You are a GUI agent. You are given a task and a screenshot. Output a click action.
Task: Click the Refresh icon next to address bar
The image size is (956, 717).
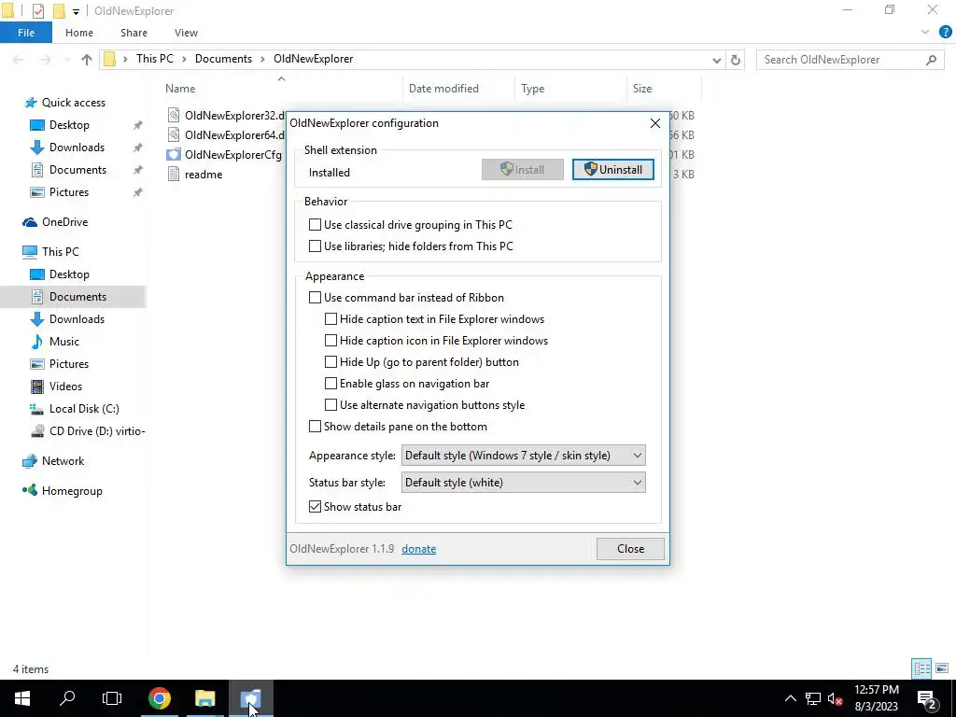736,60
